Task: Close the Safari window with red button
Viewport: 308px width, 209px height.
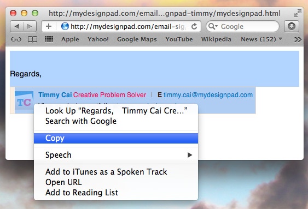Action: click(13, 13)
